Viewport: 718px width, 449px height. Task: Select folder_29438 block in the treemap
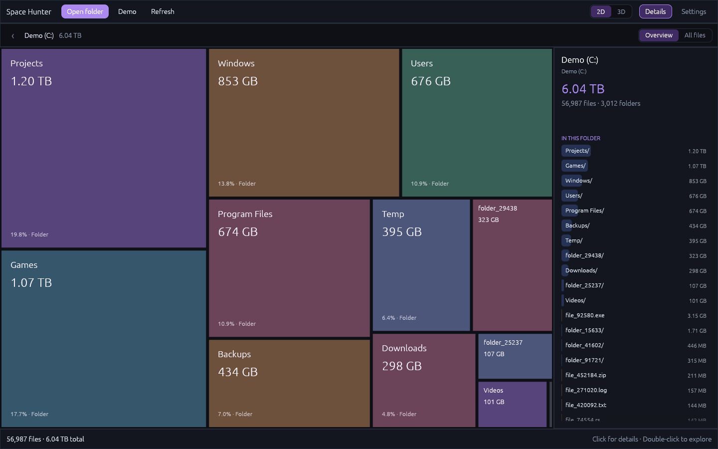pos(512,265)
